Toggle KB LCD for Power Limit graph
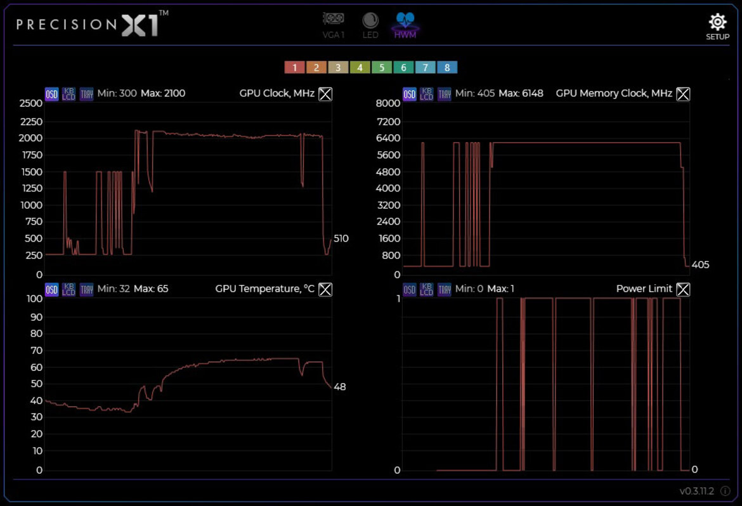This screenshot has width=742, height=506. (426, 289)
